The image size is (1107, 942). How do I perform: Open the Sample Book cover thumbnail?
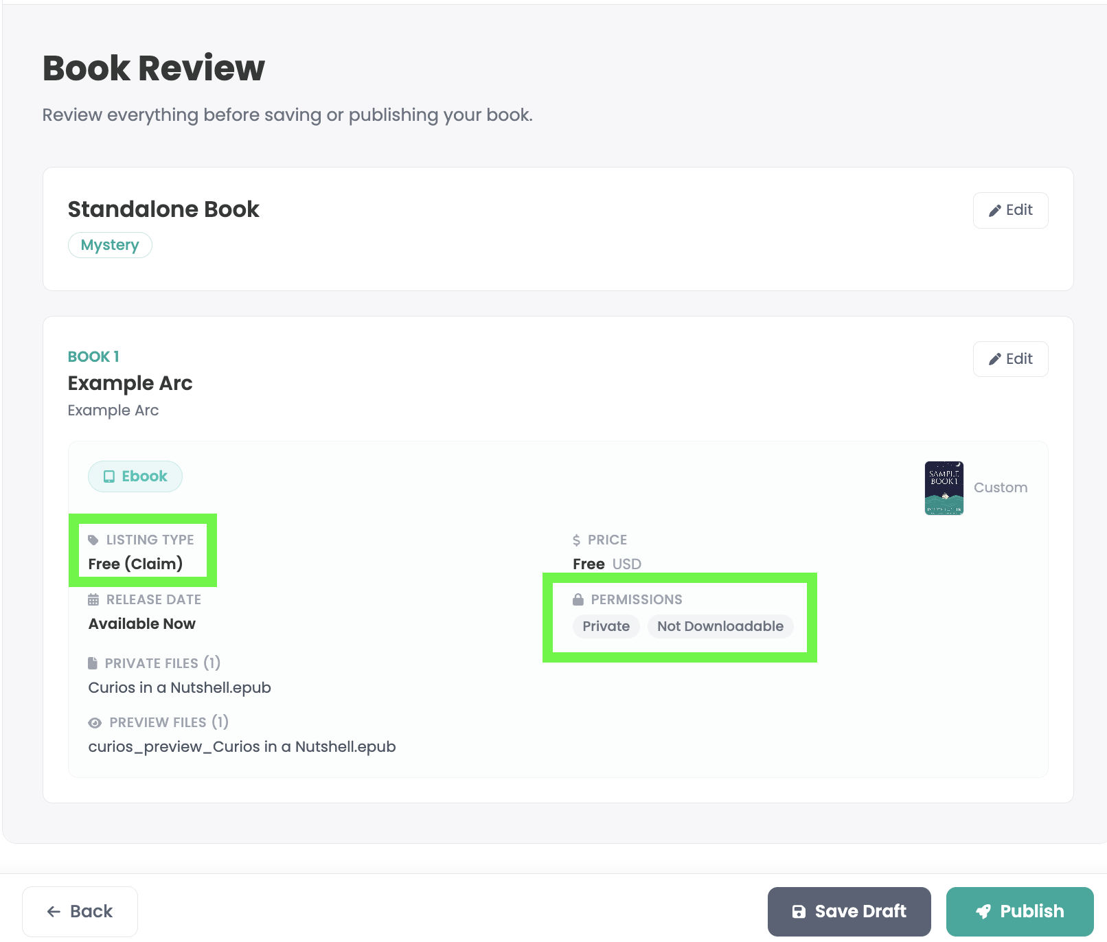click(944, 487)
